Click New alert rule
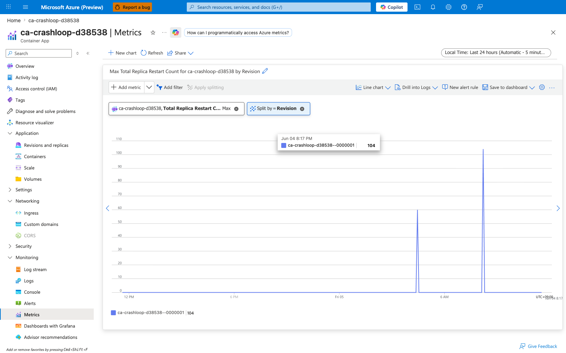 coord(460,88)
